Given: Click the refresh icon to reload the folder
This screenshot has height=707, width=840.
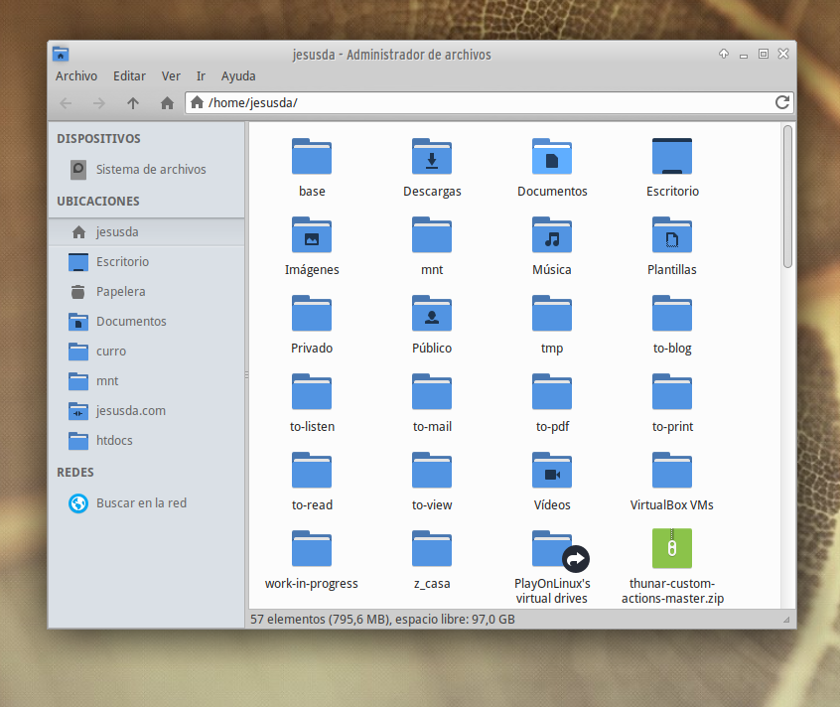Looking at the screenshot, I should click(782, 102).
